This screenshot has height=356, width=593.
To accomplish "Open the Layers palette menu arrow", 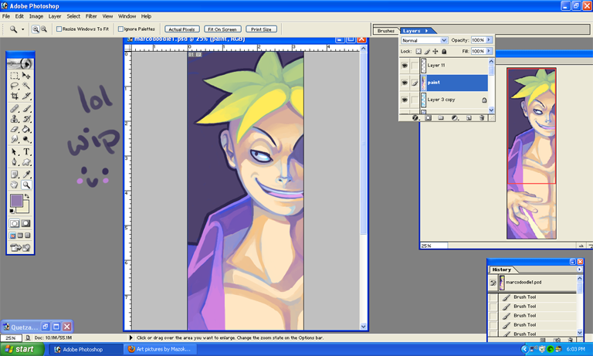I will pyautogui.click(x=426, y=31).
